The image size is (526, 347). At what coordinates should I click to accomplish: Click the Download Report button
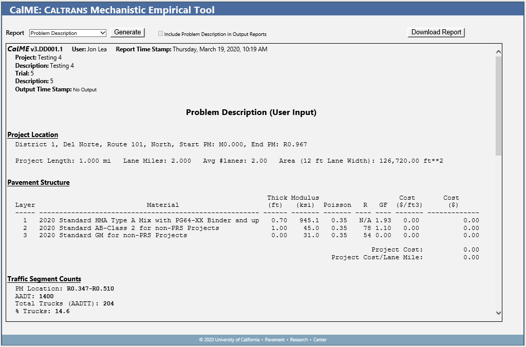coord(436,32)
